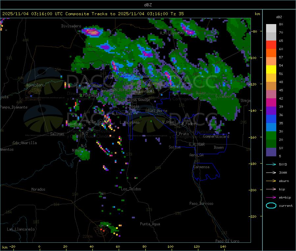This screenshot has height=251, width=296.
Task: Click the 'E_Escorial' map label
Action: (x=122, y=113)
